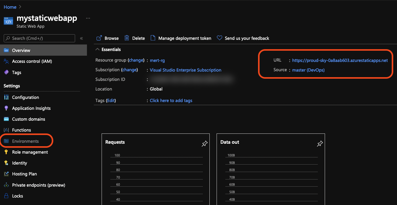Click the Overview icon in the sidebar
This screenshot has height=205, width=397.
tap(6, 50)
